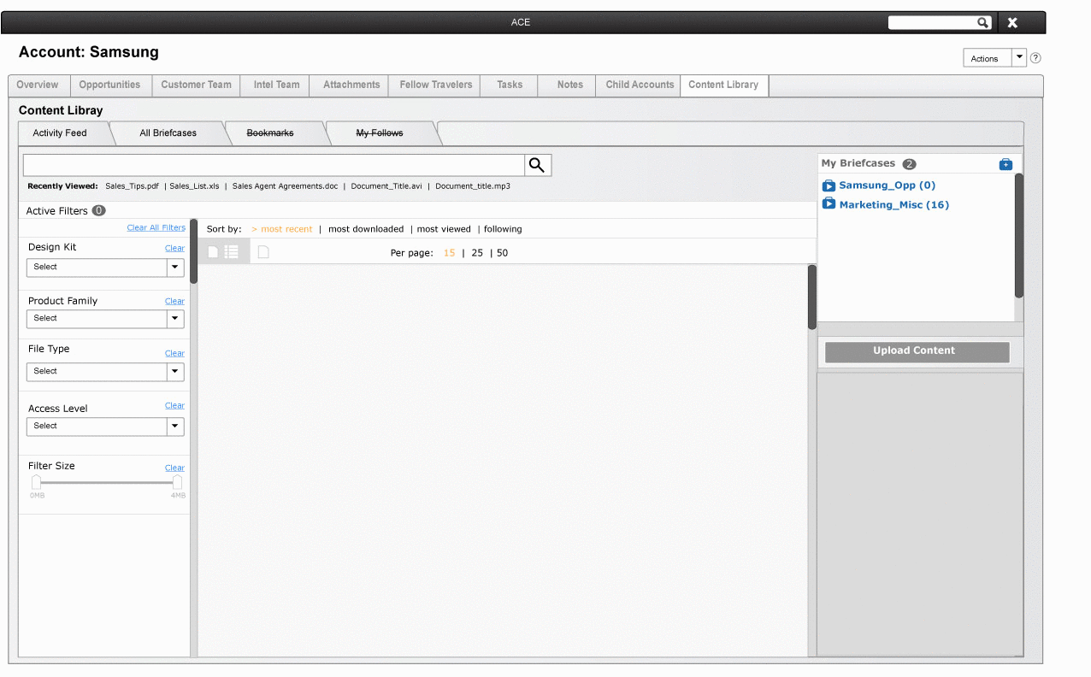Select 25 items per page
Screen dimensions: 1091x677
[x=476, y=252]
